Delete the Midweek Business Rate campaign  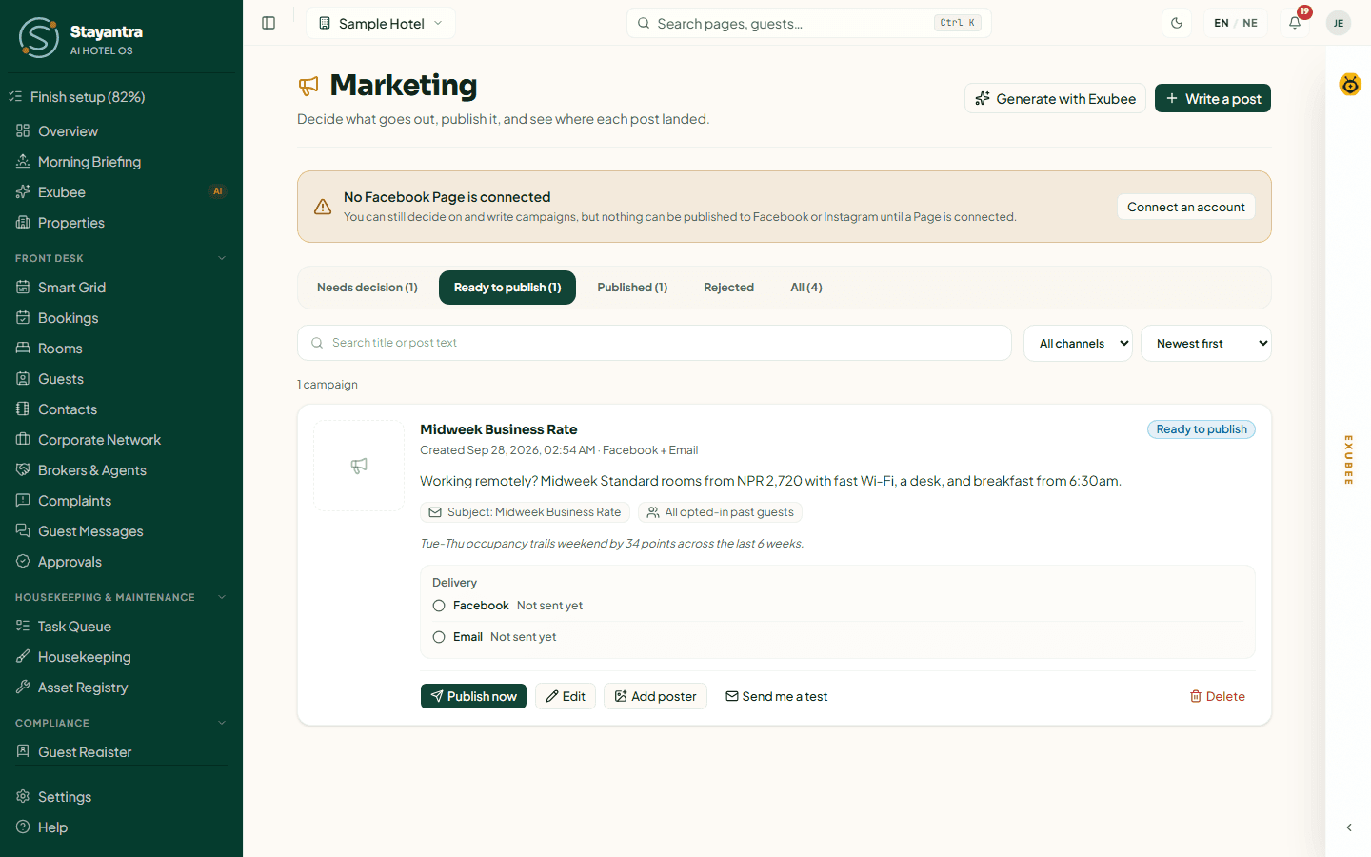tap(1217, 697)
